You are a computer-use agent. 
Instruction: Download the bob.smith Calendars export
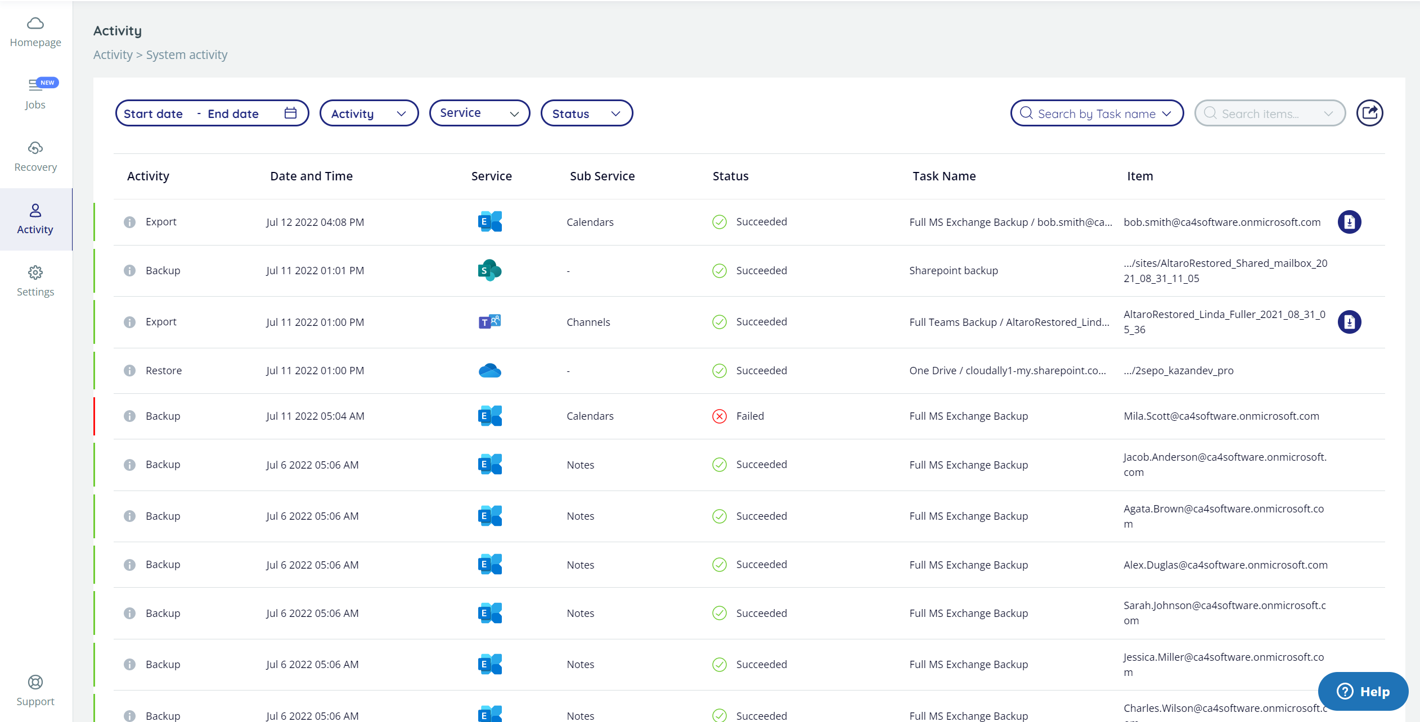pyautogui.click(x=1350, y=221)
